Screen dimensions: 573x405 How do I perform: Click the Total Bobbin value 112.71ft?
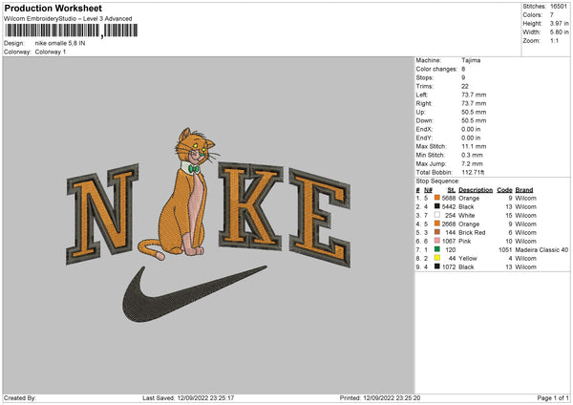point(474,172)
